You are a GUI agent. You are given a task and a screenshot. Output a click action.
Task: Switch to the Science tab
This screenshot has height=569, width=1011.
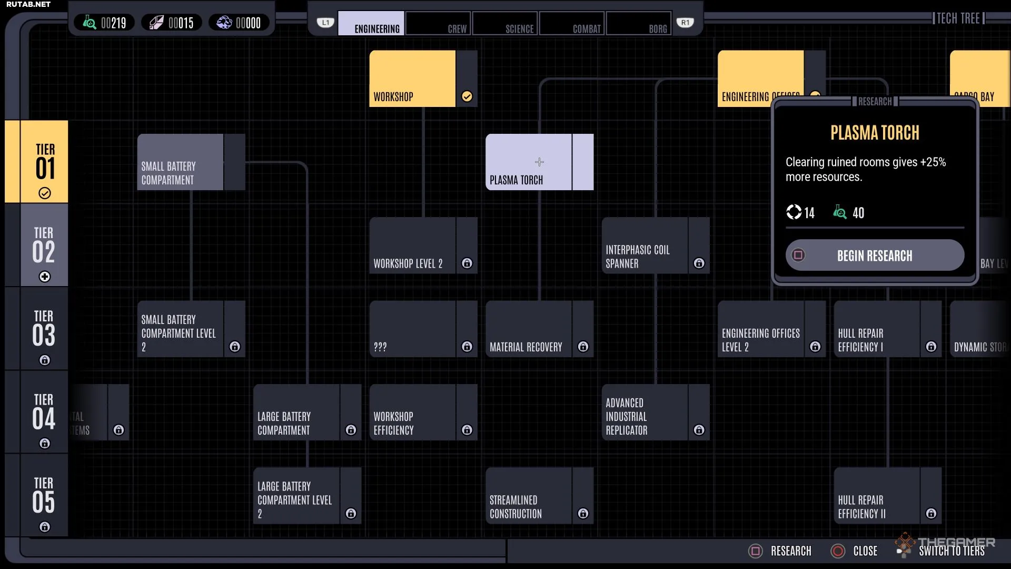pos(504,24)
